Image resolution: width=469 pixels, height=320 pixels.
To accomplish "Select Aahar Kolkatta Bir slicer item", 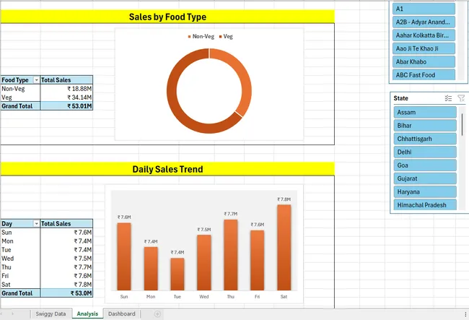I will (424, 35).
